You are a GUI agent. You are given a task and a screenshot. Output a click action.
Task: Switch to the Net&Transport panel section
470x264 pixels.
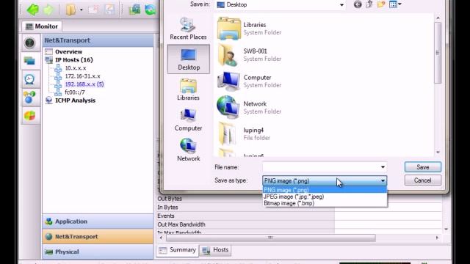pos(98,236)
